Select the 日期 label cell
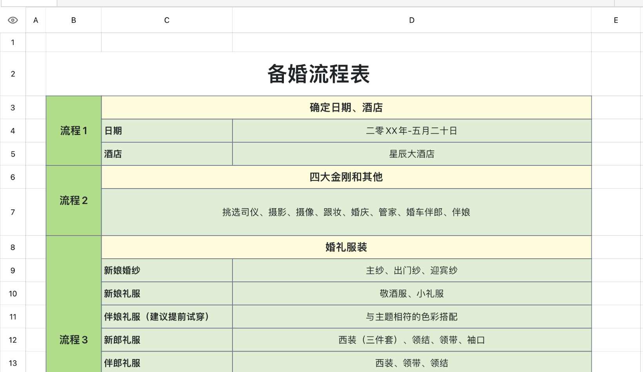 click(167, 131)
